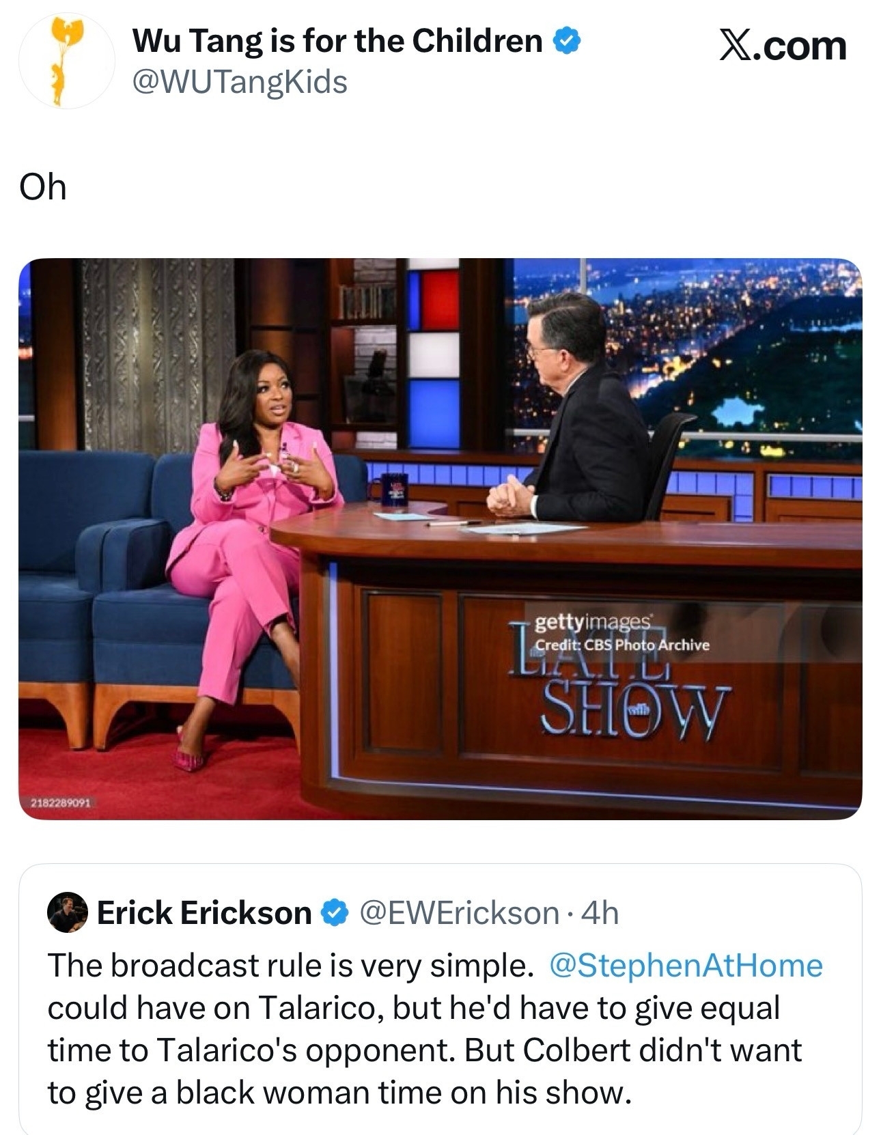Click the Erick Erickson display name
Image resolution: width=881 pixels, height=1135 pixels.
coord(204,913)
